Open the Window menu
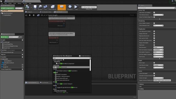The width and height of the screenshot is (176, 99). pyautogui.click(x=25, y=3)
